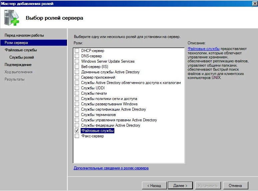Select Службы развертывания Windows label

109,104
